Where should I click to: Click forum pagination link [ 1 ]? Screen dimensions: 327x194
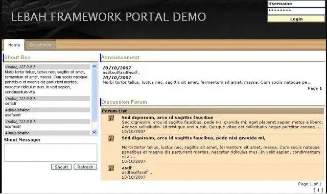318,190
